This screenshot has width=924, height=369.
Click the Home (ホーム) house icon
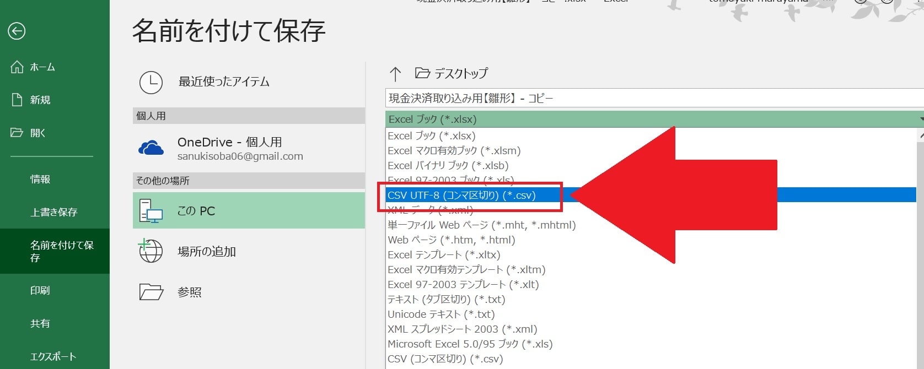(17, 67)
